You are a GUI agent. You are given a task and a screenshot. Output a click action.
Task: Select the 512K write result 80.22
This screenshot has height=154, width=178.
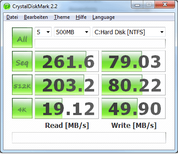coord(133,85)
